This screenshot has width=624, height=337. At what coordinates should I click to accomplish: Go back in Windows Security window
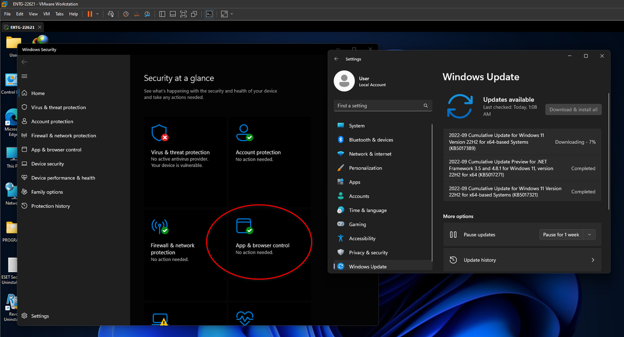(x=24, y=62)
